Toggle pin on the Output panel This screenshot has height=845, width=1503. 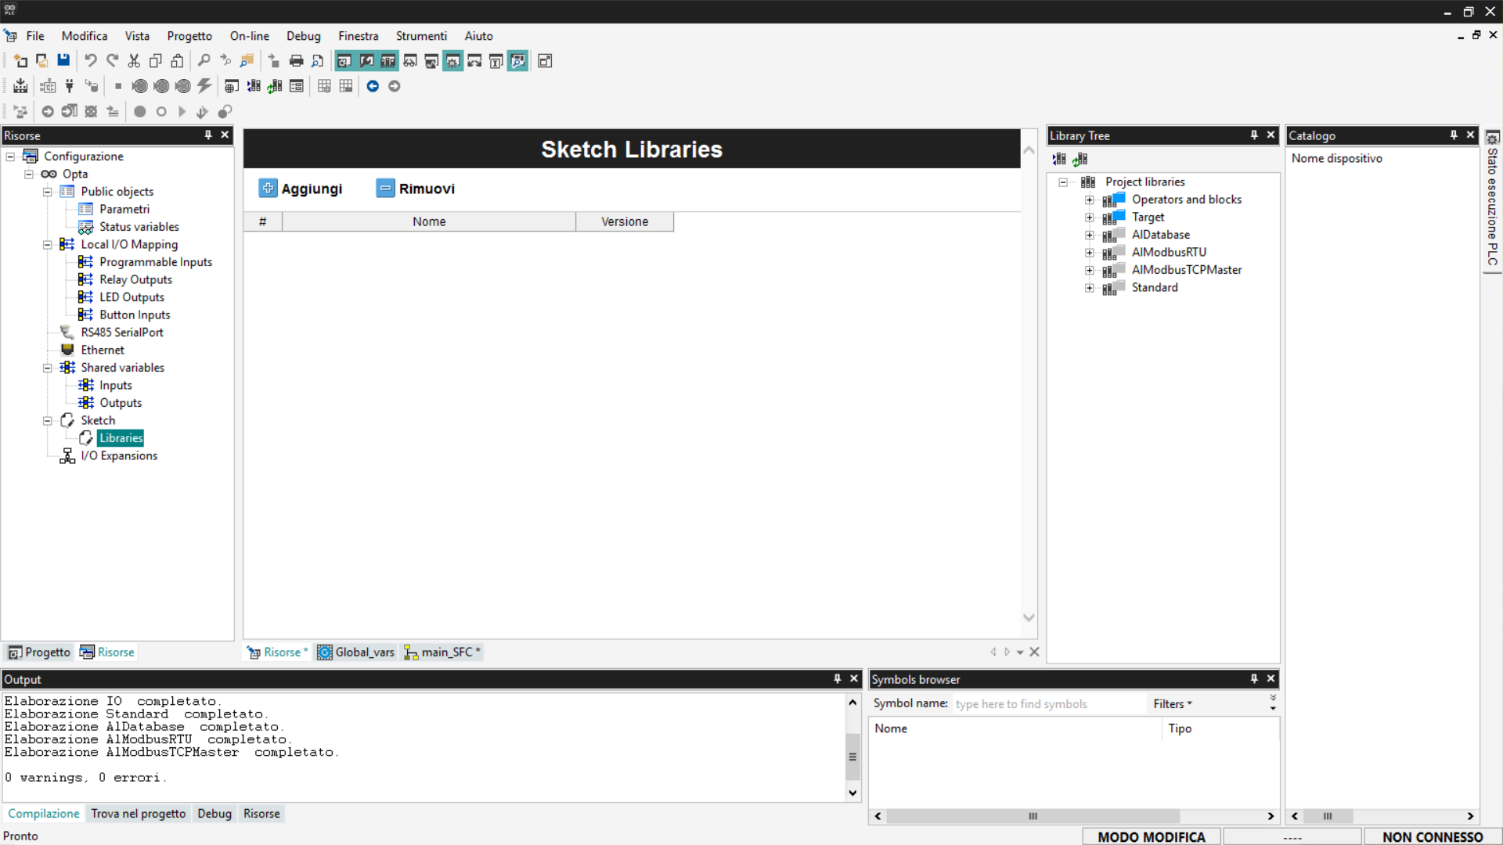point(837,678)
